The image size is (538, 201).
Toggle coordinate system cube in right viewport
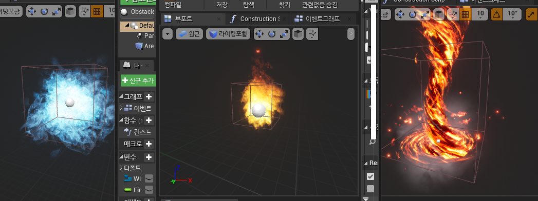pyautogui.click(x=439, y=14)
